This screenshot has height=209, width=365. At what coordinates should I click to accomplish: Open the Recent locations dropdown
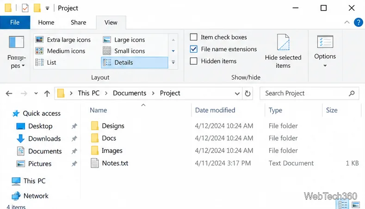[36, 93]
